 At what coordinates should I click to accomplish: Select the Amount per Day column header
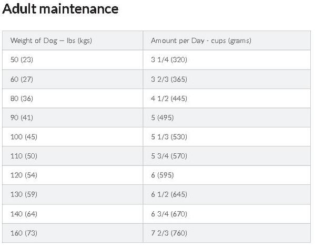[x=227, y=41]
